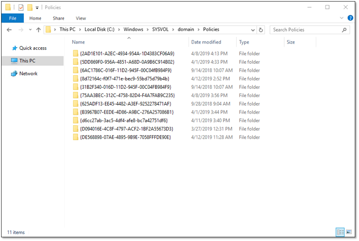Viewport: 359px width, 241px height.
Task: Select the Network icon in navigation pane
Action: [14, 74]
